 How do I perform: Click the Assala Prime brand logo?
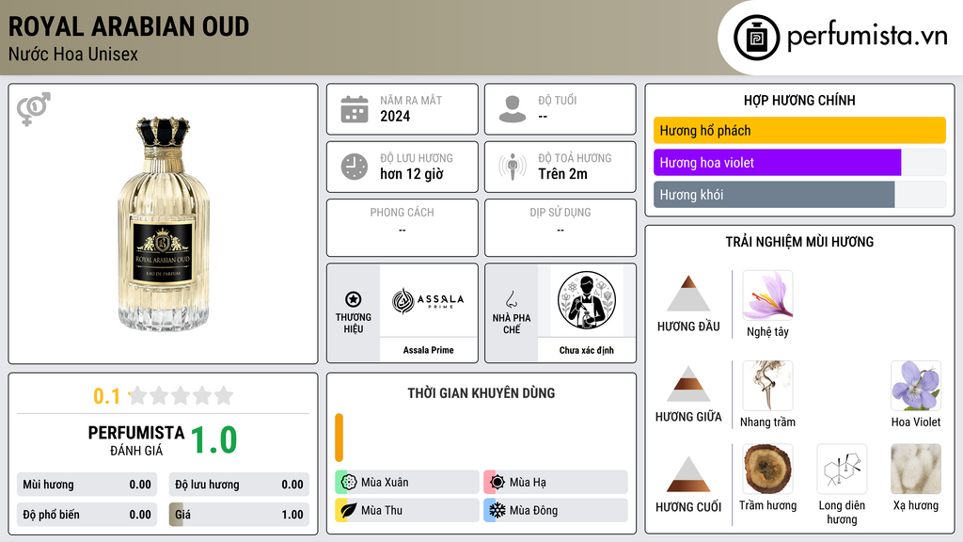pyautogui.click(x=428, y=300)
